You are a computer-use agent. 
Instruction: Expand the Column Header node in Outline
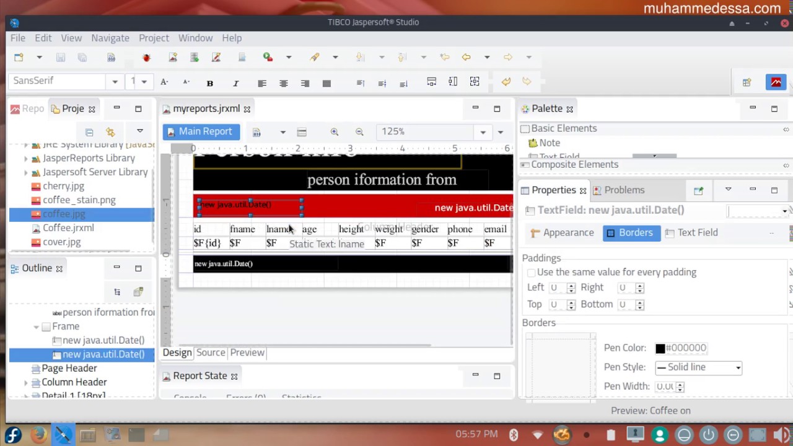[x=26, y=383]
